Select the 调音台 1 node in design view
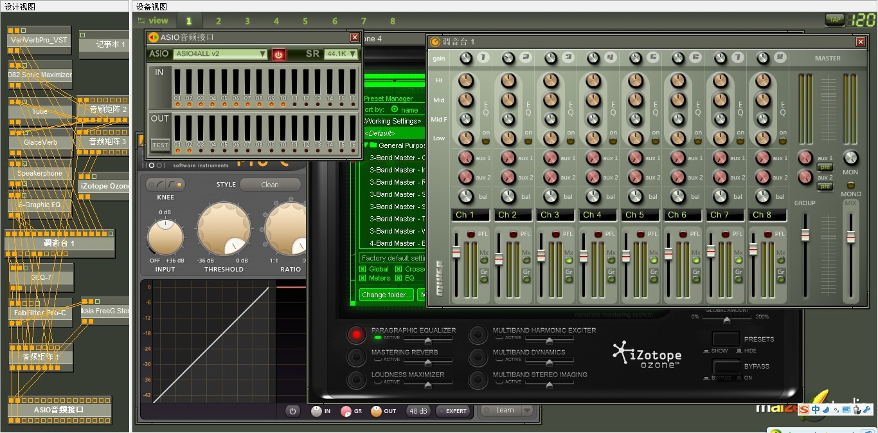The height and width of the screenshot is (433, 878). tap(59, 244)
